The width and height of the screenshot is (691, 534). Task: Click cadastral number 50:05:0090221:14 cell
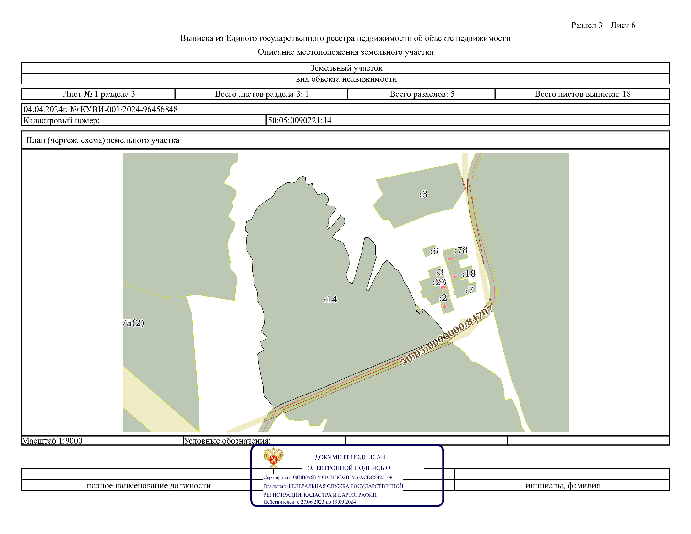click(299, 120)
